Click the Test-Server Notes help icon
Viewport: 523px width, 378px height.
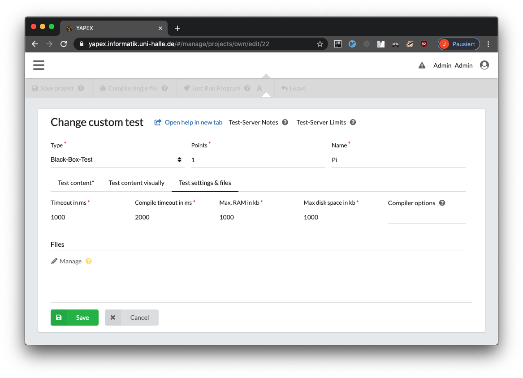[x=285, y=122]
